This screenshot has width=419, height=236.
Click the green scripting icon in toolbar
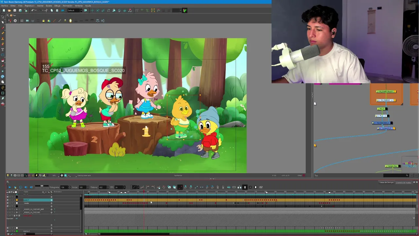point(185,10)
